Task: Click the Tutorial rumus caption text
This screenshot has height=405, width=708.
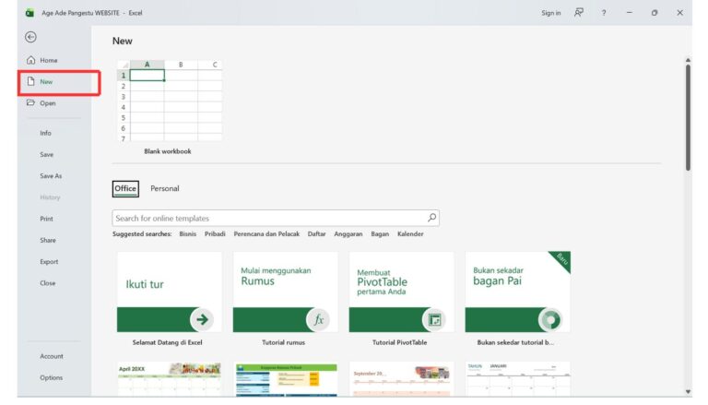Action: click(284, 342)
